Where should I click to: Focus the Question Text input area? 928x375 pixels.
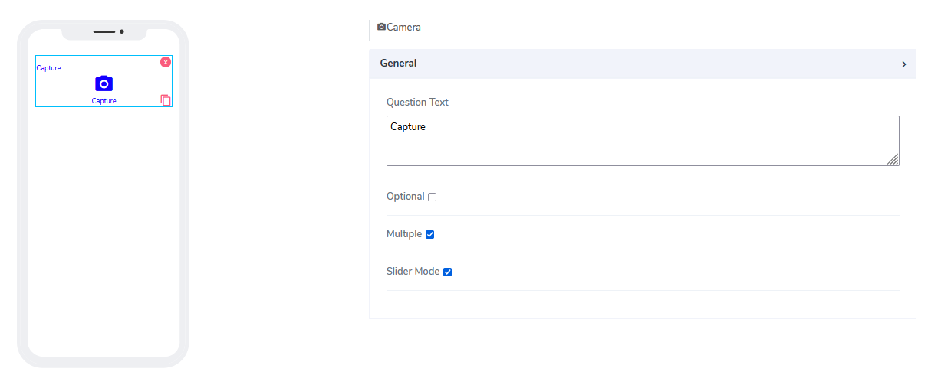click(642, 141)
